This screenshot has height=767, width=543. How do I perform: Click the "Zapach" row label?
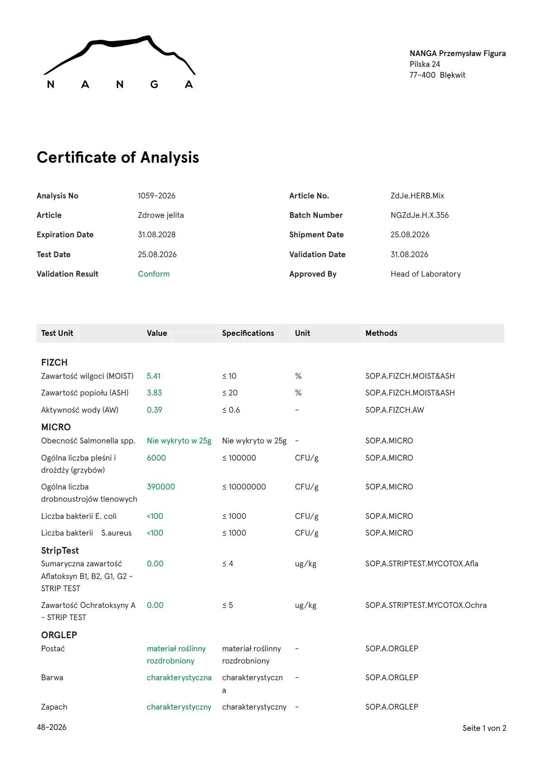tap(54, 707)
